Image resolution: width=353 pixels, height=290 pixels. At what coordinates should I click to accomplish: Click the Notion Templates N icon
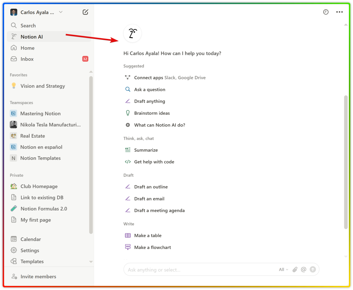(13, 158)
